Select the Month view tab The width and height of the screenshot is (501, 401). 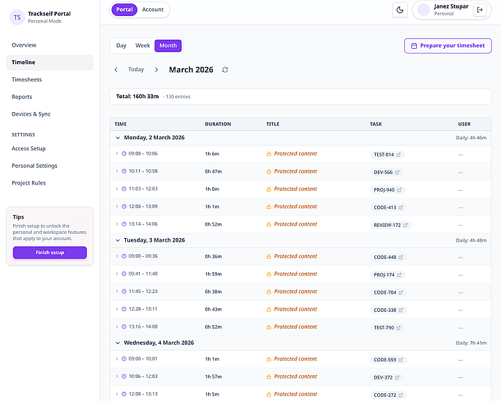point(168,46)
